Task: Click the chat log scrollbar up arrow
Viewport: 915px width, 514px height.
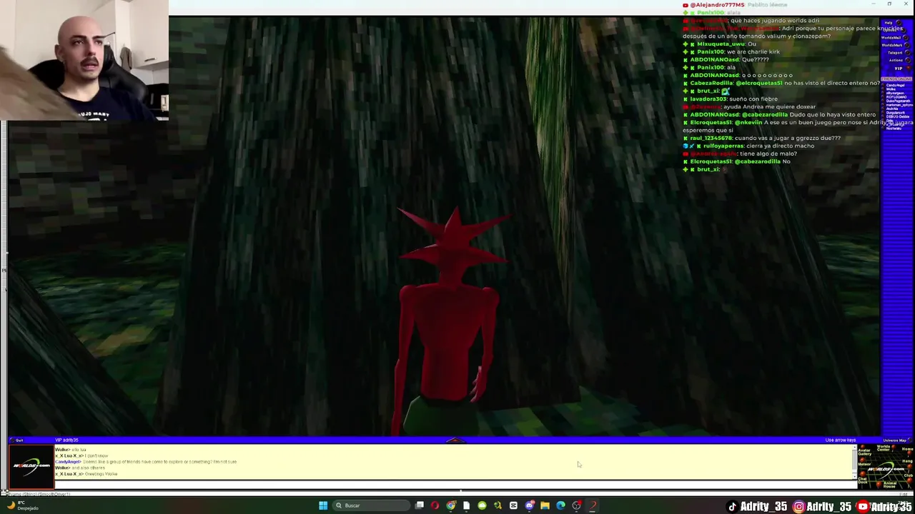Action: click(854, 448)
